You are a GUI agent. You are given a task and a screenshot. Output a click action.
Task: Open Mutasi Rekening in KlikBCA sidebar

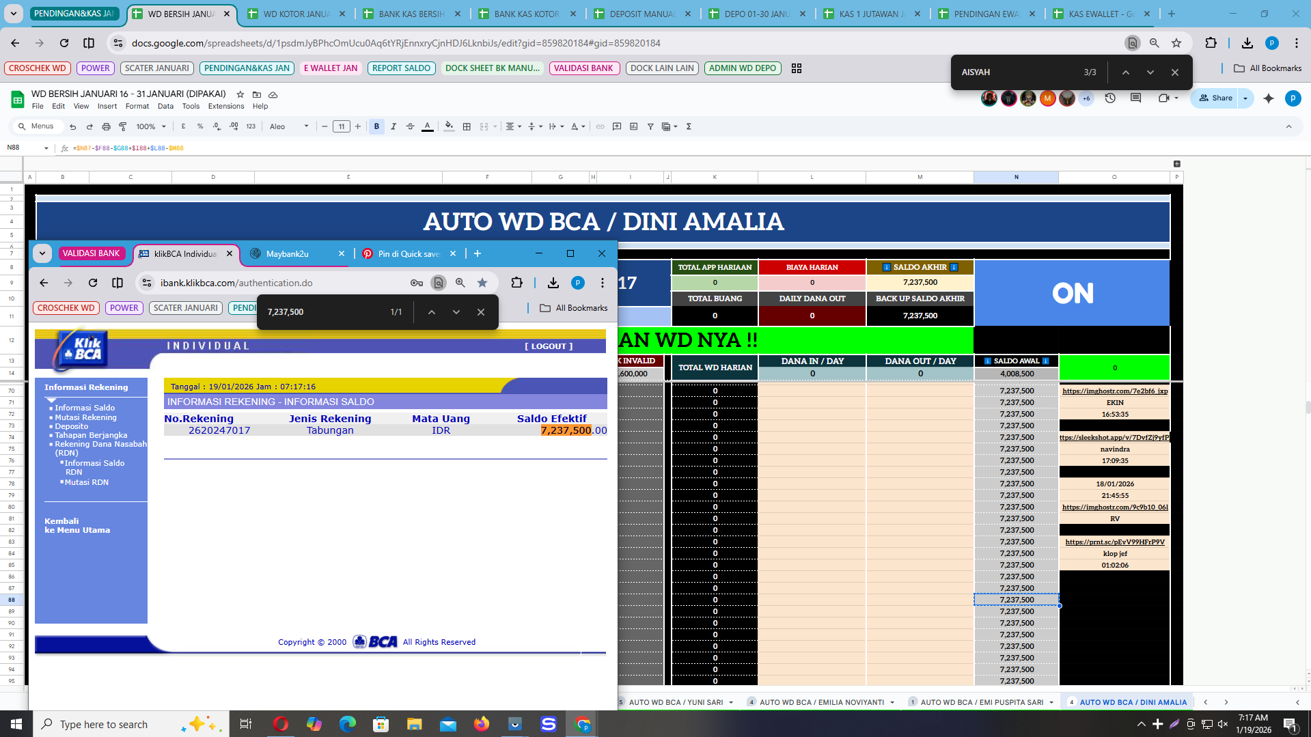[x=85, y=417]
